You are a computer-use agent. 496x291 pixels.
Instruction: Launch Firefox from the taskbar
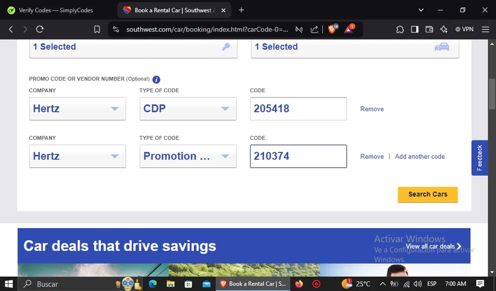(x=299, y=284)
